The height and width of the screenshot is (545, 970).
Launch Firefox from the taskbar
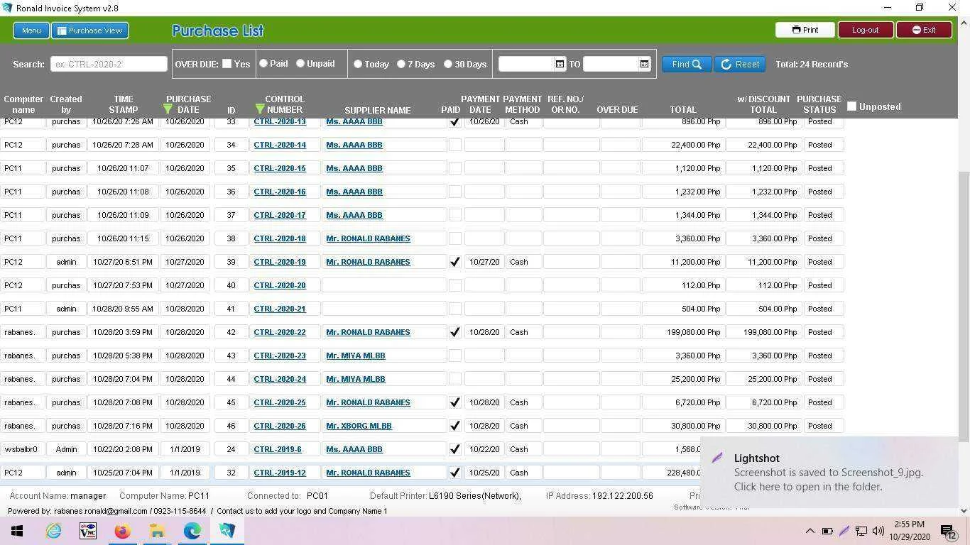122,531
